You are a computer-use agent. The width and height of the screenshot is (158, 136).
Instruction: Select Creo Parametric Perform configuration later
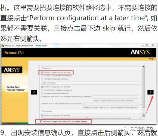(x=42, y=87)
